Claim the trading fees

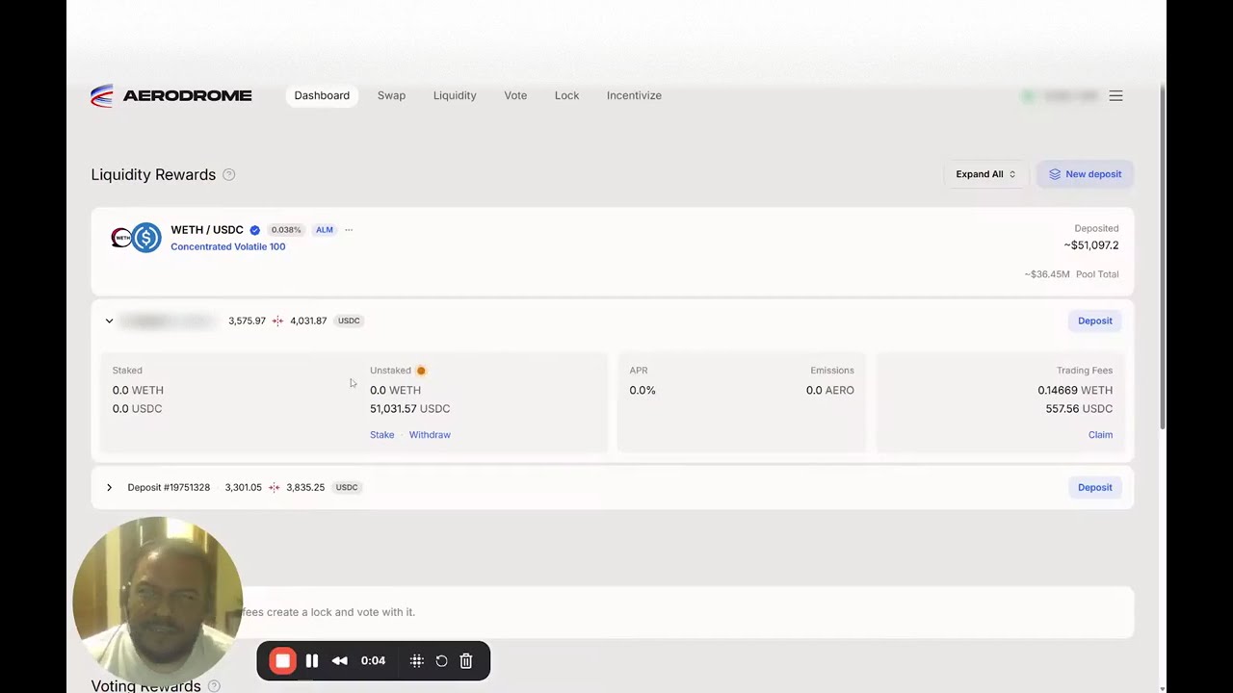[x=1100, y=435]
